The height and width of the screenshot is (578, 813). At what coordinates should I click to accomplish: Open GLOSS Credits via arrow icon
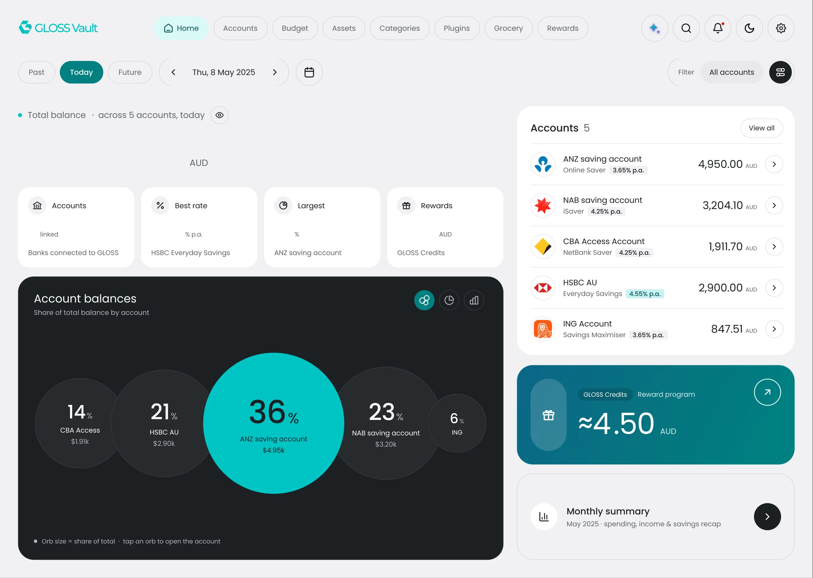[767, 392]
